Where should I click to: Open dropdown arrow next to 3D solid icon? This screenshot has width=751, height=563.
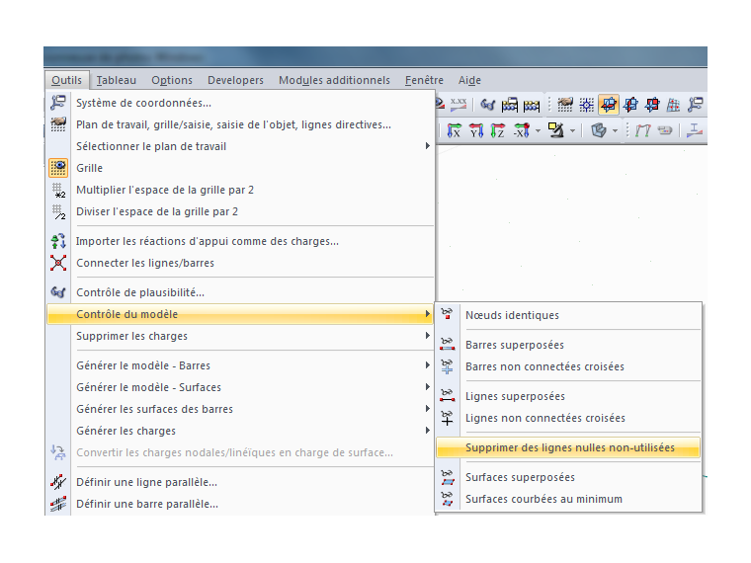(x=615, y=130)
